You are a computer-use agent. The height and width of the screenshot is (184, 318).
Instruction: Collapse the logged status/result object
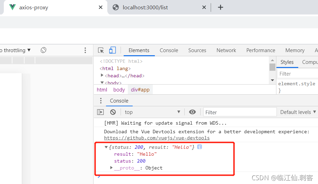pos(106,147)
